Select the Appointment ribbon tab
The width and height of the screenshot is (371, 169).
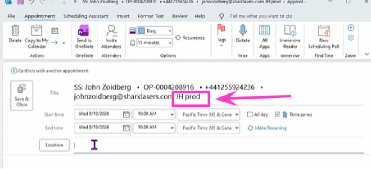tap(40, 16)
